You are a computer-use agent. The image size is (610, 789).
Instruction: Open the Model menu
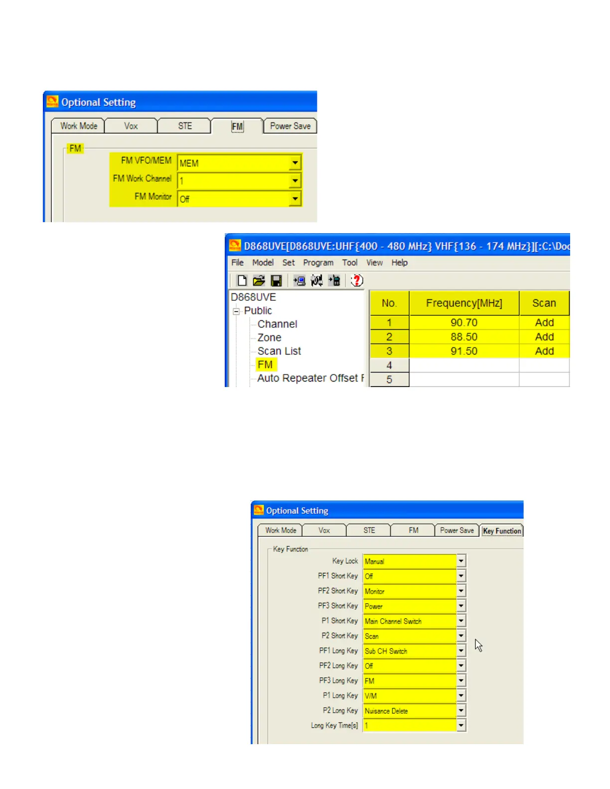[263, 263]
